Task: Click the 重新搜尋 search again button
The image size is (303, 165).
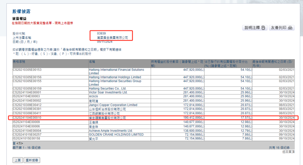Action: point(32,160)
